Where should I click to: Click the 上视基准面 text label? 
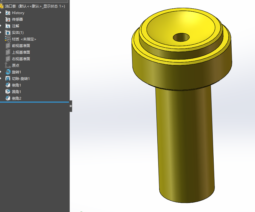point(21,52)
